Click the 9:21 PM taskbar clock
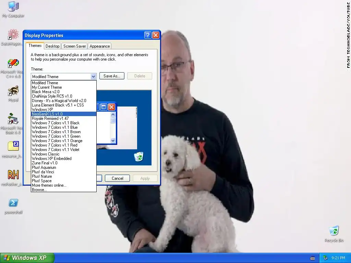The width and height of the screenshot is (351, 263). 338,258
